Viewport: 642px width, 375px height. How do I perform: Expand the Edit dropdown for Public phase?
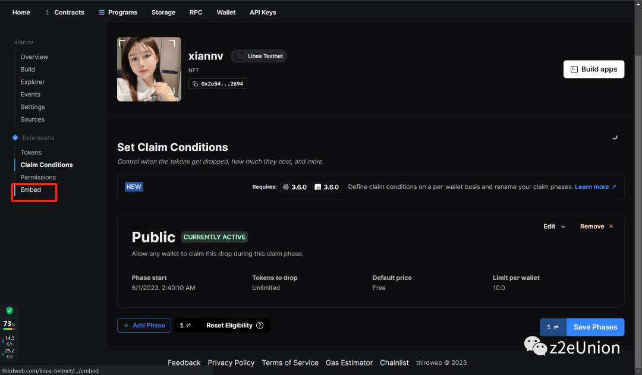point(555,226)
